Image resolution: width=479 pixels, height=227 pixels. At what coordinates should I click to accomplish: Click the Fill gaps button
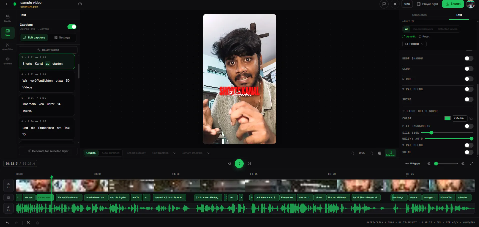pos(413,164)
